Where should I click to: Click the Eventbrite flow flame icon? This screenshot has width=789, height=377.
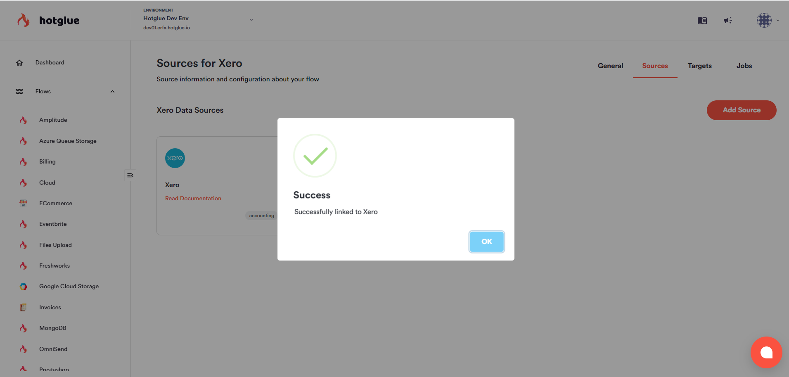24,224
